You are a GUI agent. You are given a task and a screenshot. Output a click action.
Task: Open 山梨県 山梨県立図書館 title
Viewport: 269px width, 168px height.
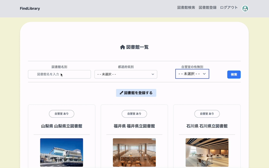pyautogui.click(x=62, y=126)
